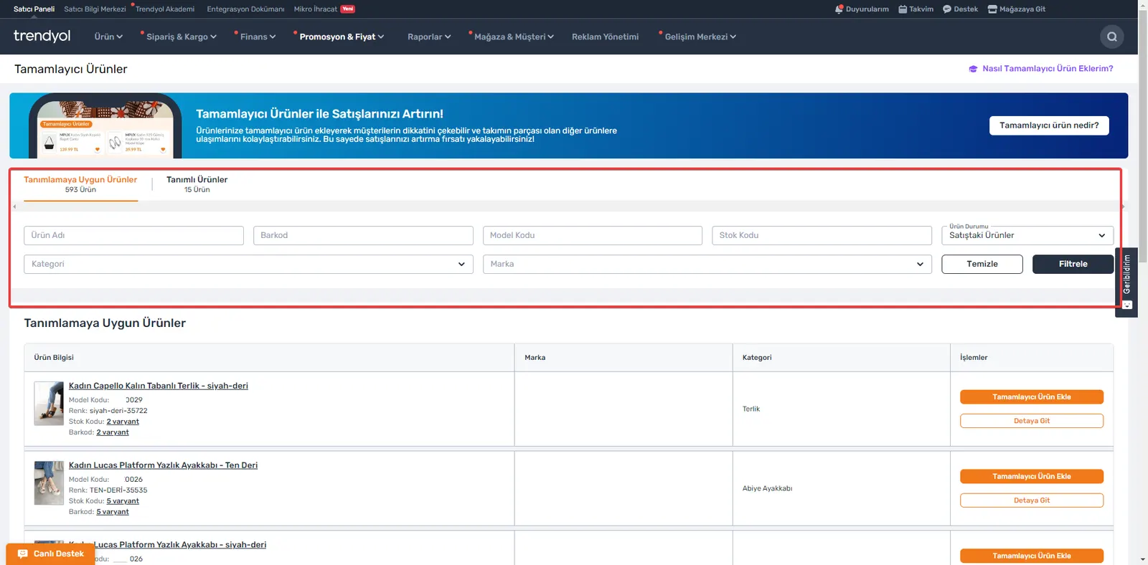Focus the Barkod field
The height and width of the screenshot is (565, 1148).
[x=363, y=235]
